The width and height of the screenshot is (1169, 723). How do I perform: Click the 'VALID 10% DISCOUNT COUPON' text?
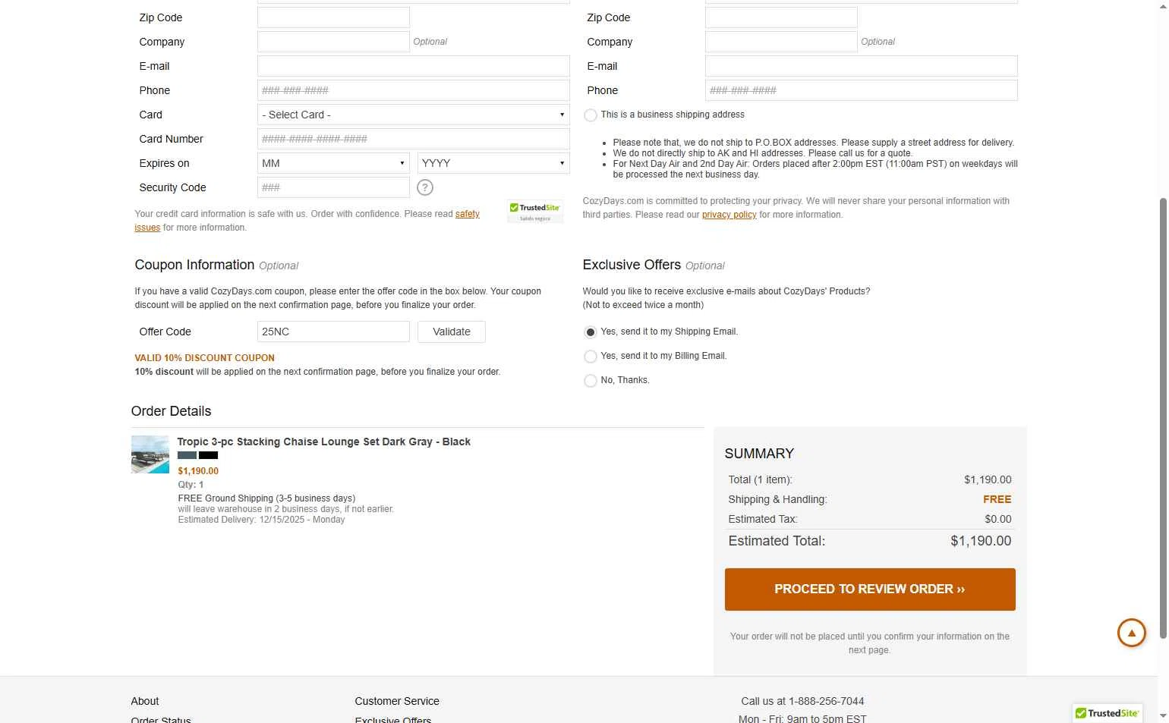[x=205, y=358]
